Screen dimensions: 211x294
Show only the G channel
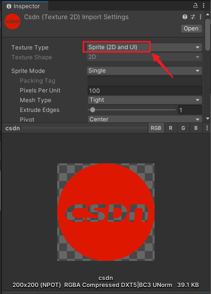pos(183,128)
